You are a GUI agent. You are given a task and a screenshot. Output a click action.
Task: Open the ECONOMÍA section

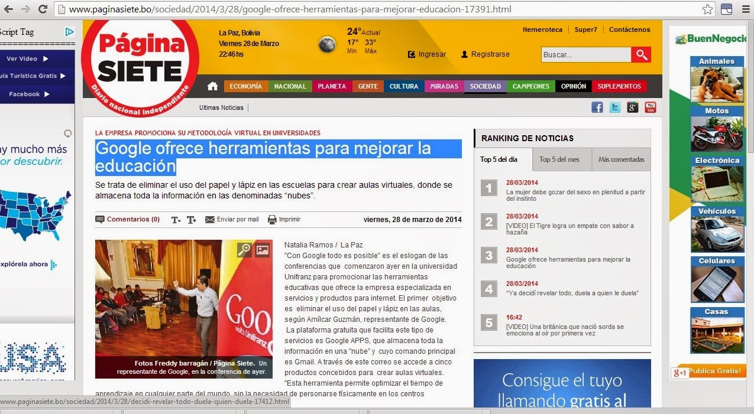(245, 86)
